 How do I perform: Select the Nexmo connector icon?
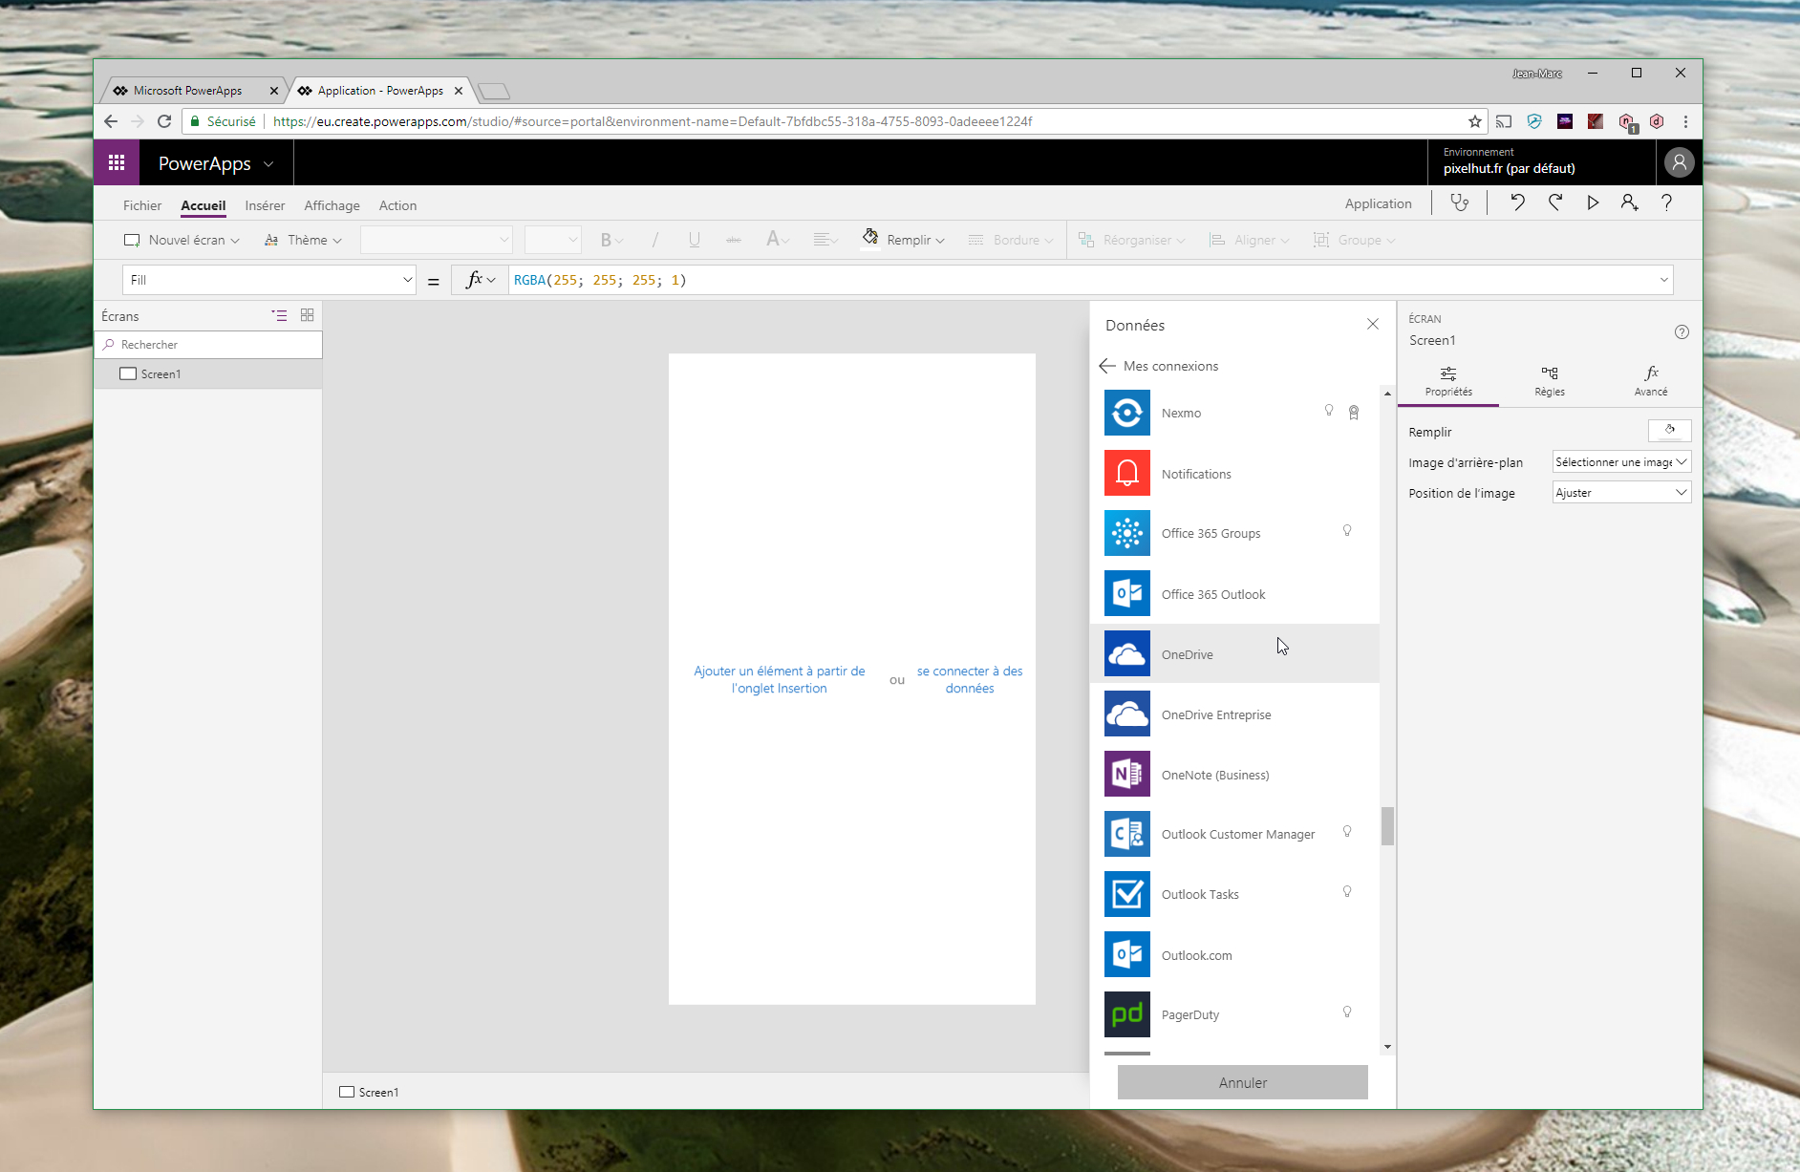point(1127,413)
